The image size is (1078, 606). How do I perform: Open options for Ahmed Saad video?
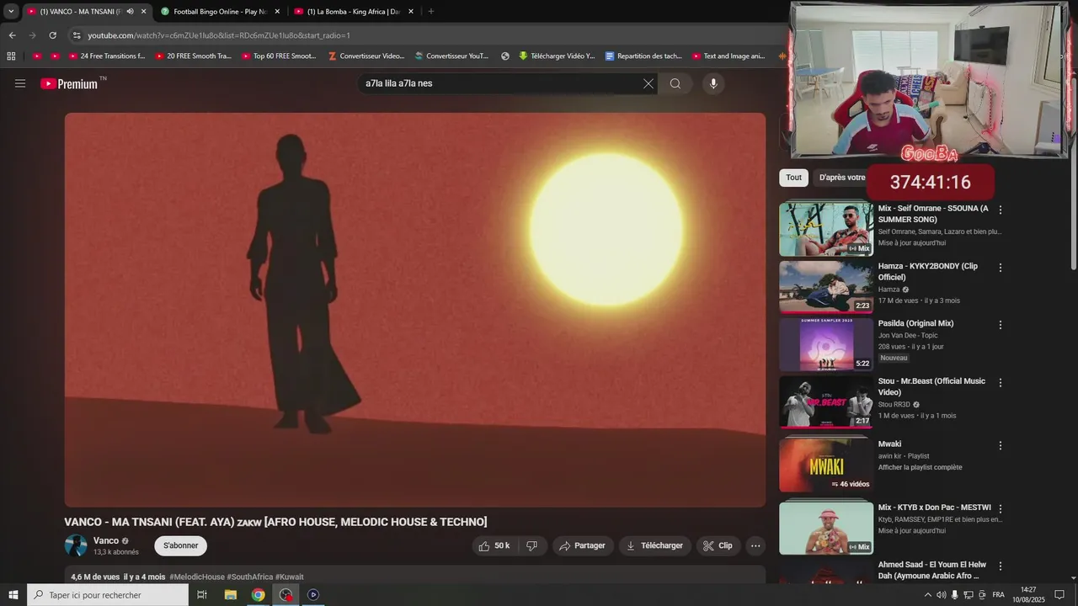tap(1001, 566)
